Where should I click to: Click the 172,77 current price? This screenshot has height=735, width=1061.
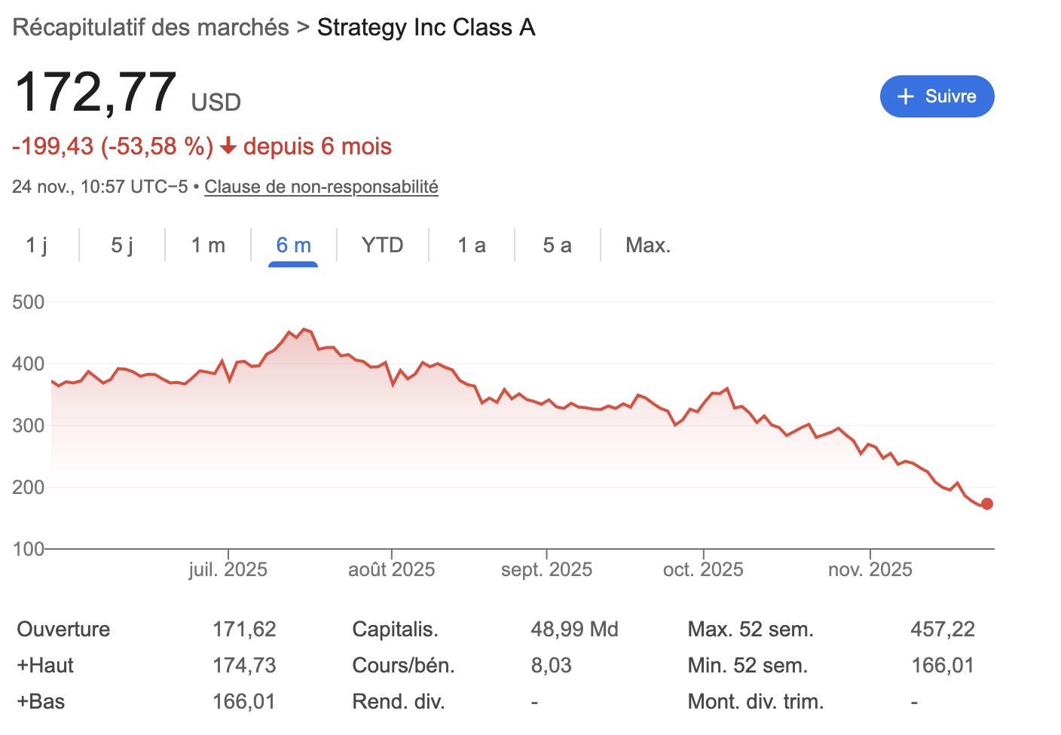tap(96, 93)
